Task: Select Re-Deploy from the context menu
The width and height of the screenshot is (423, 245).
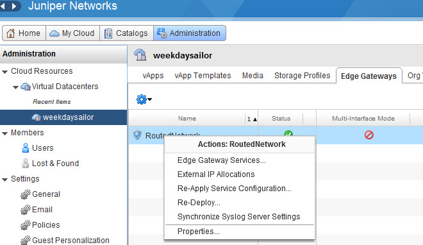Action: click(x=199, y=203)
